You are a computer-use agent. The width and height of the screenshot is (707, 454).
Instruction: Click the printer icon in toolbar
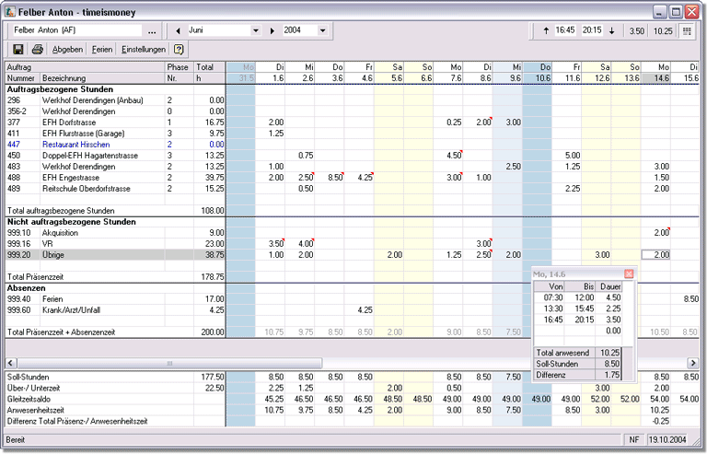pyautogui.click(x=38, y=49)
